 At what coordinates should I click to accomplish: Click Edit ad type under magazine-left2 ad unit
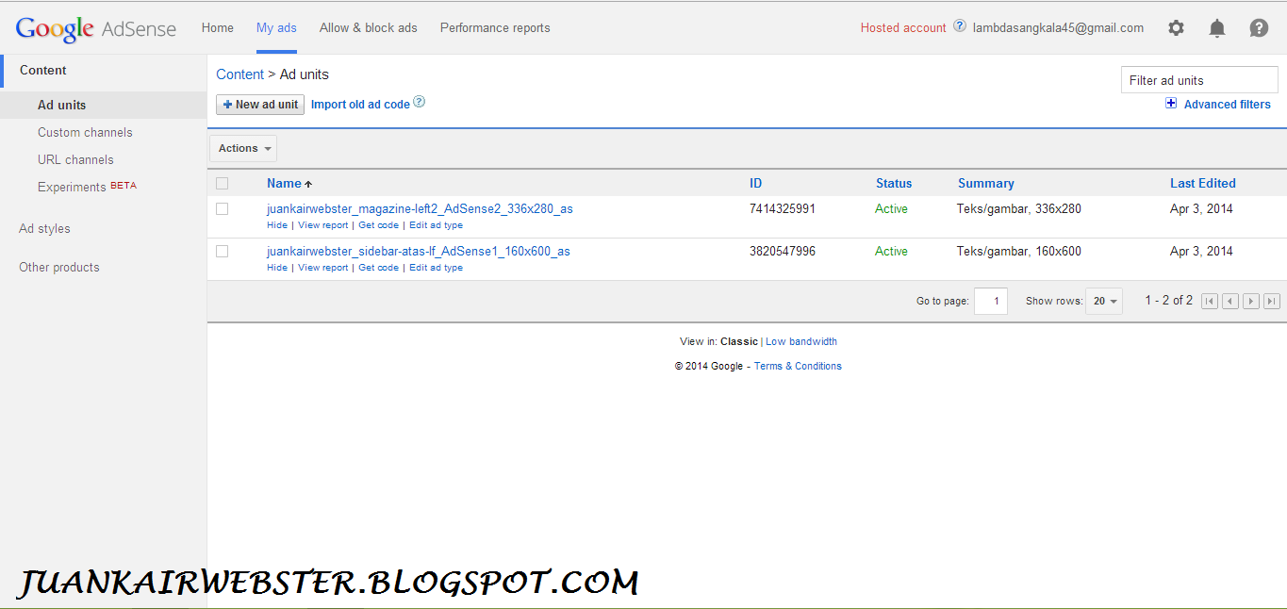click(437, 225)
